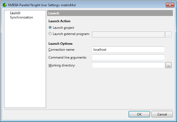Focus the Command line arguments field

click(128, 57)
